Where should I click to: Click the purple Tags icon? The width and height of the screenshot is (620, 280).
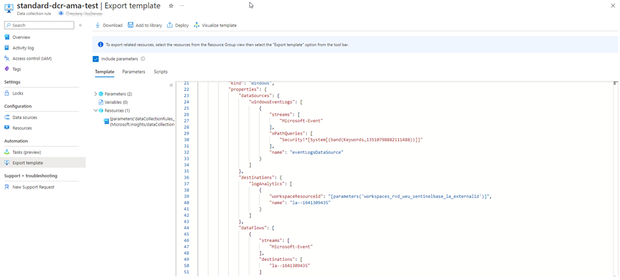[x=7, y=69]
